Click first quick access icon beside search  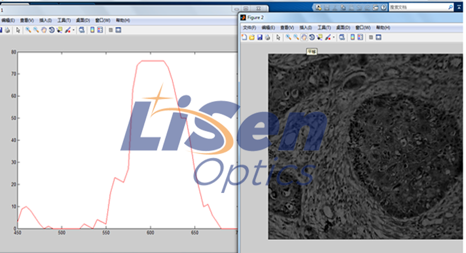[318, 7]
